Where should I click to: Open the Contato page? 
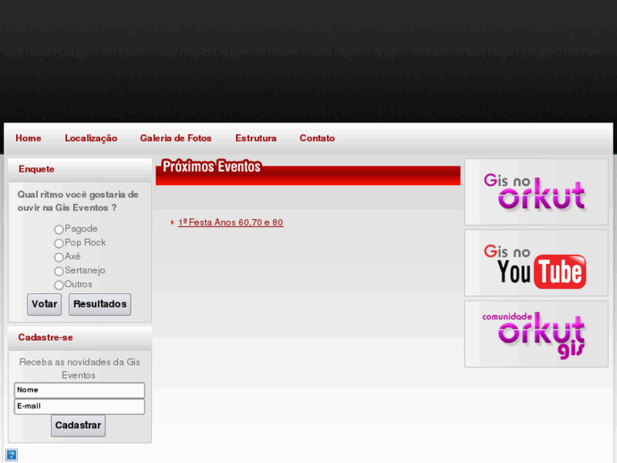317,138
